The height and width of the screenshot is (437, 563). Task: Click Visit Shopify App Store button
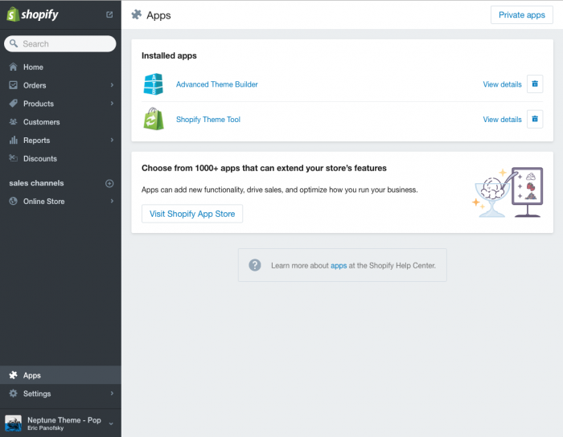[192, 214]
